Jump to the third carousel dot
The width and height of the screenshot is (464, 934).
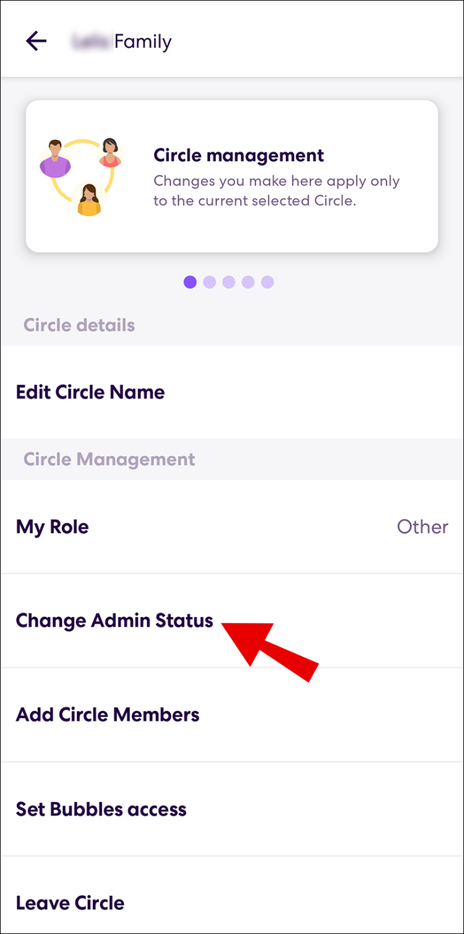(x=229, y=282)
